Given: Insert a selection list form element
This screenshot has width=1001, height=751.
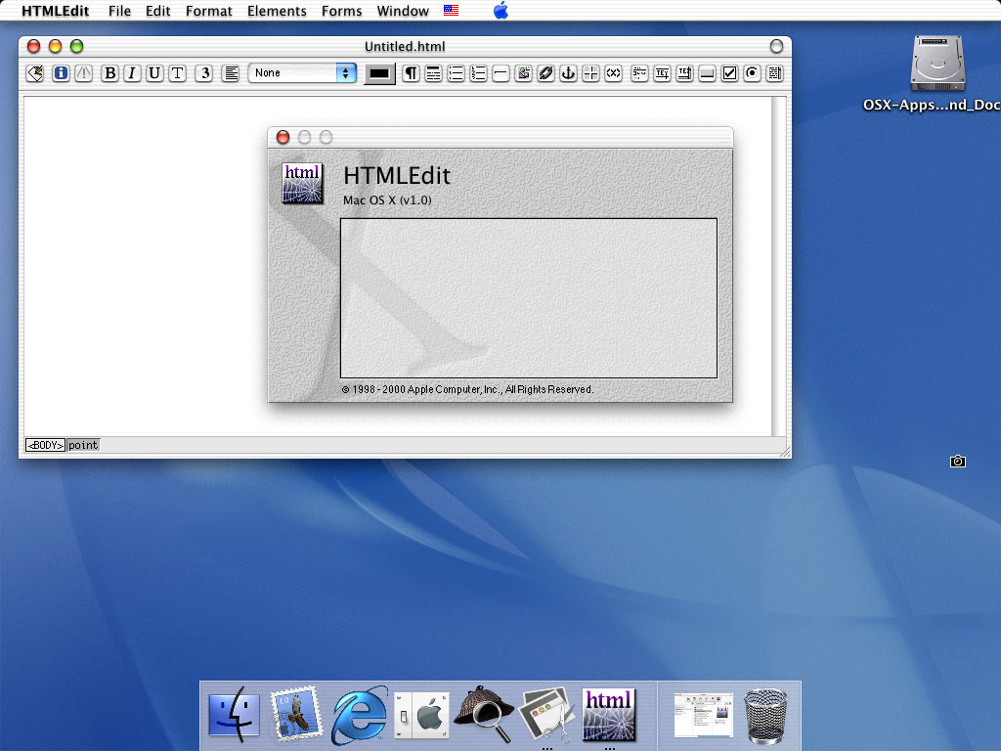Looking at the screenshot, I should click(x=774, y=73).
